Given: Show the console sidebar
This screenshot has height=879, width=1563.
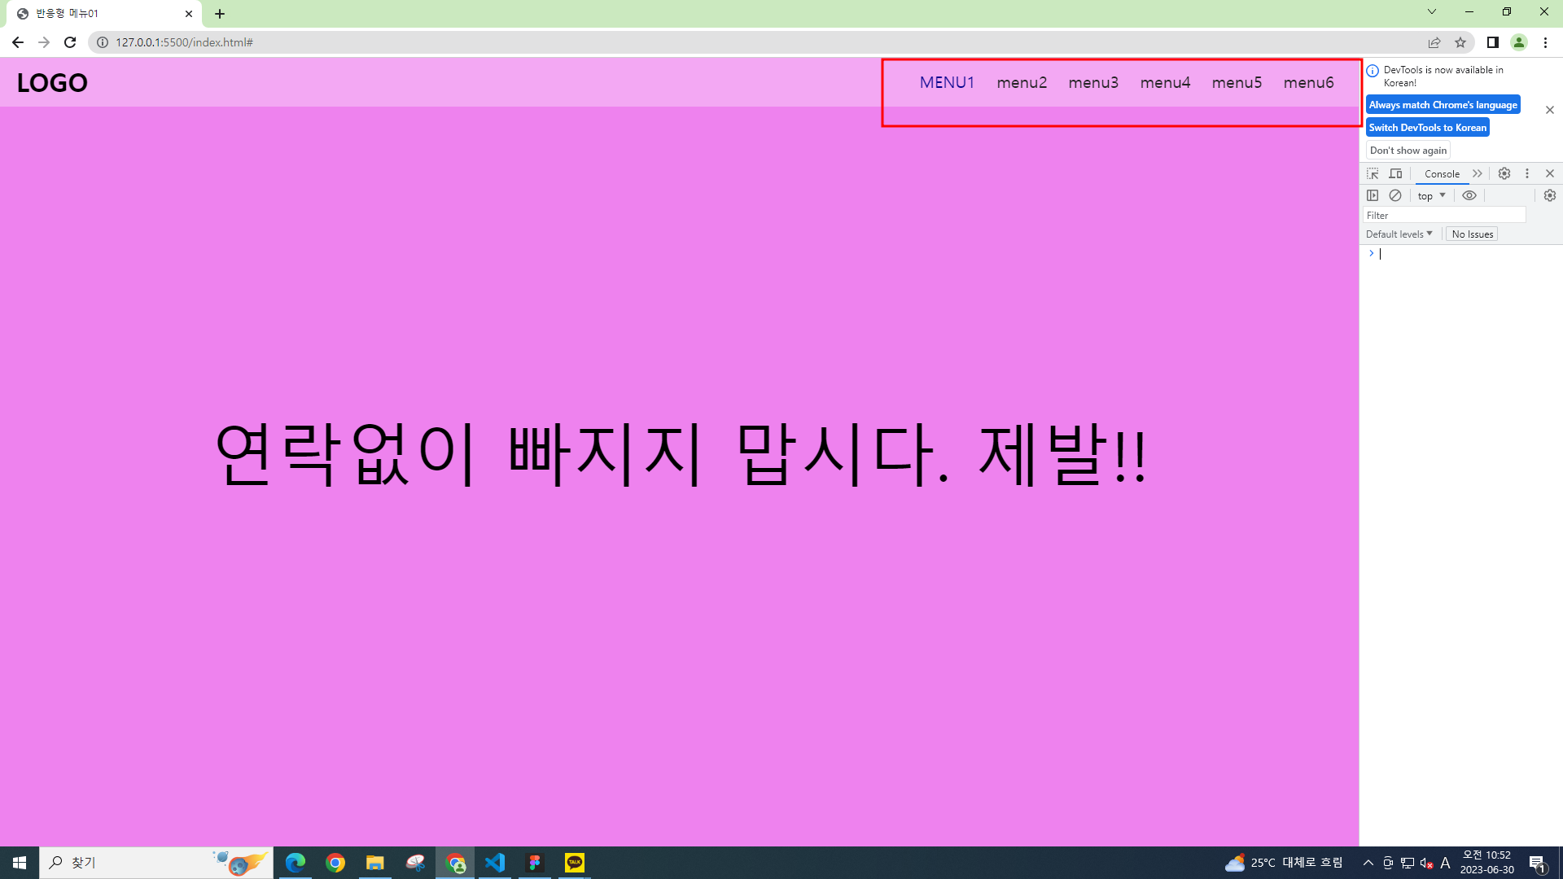Looking at the screenshot, I should 1373,195.
